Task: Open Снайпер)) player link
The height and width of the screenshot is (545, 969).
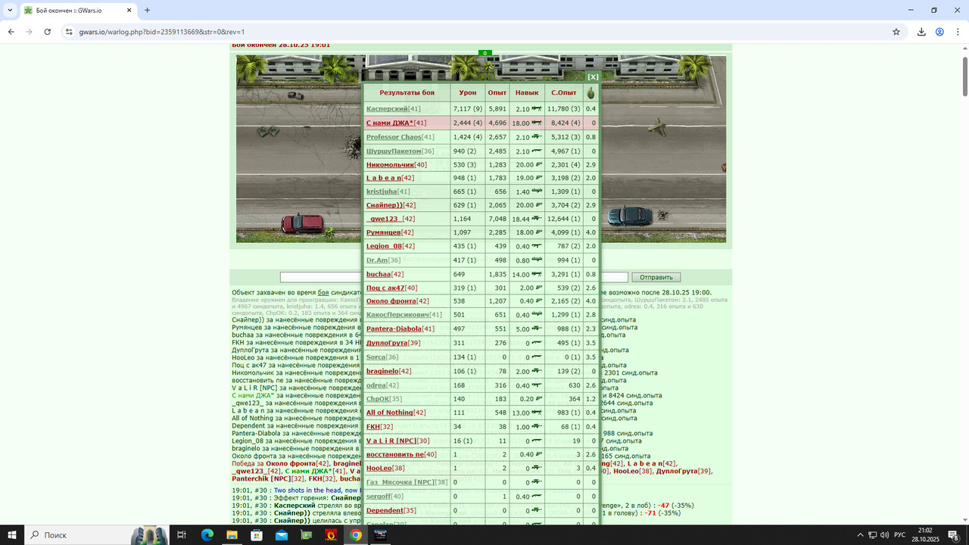Action: [x=385, y=205]
